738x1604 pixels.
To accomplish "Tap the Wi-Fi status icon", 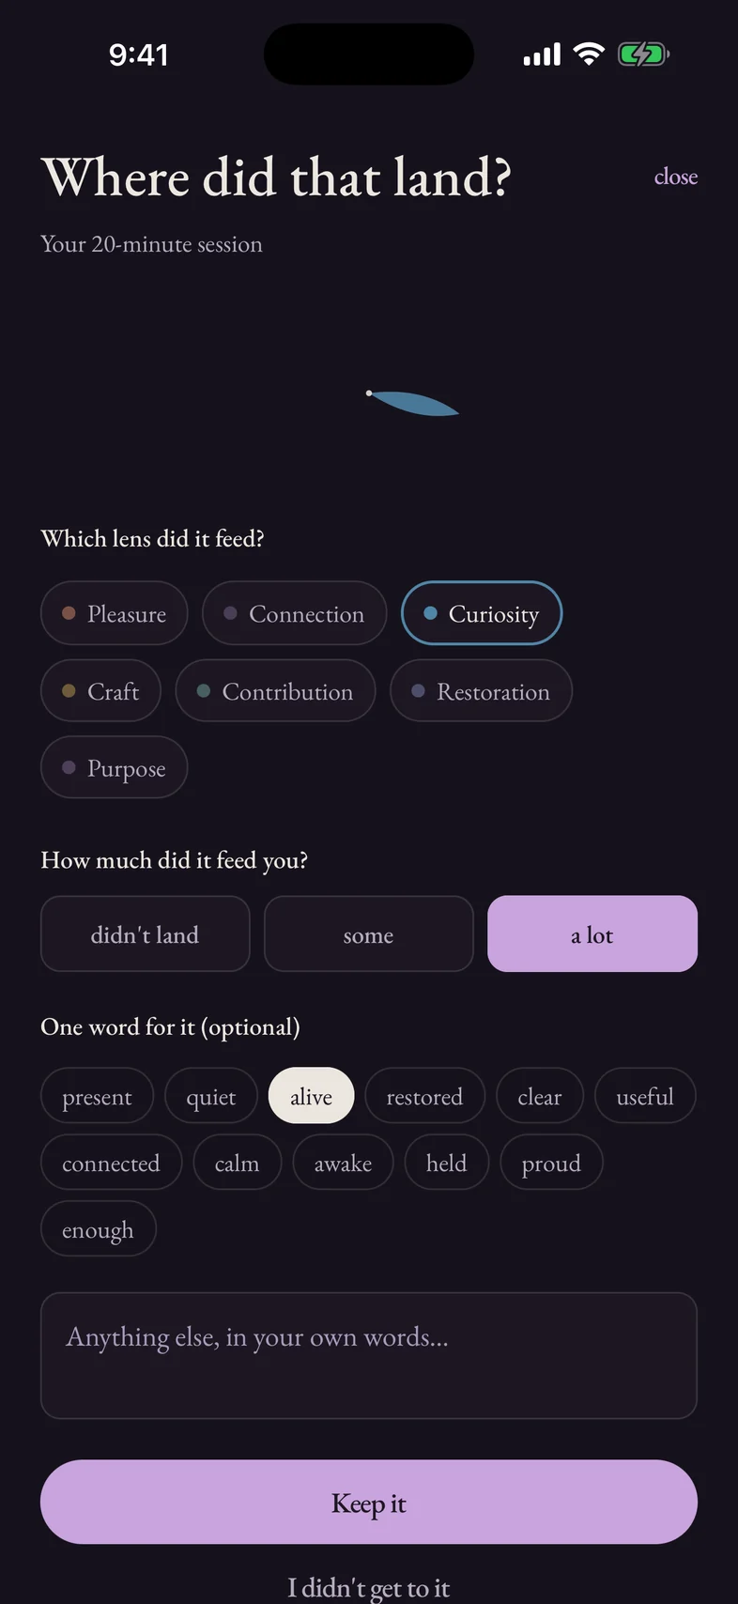I will coord(589,54).
